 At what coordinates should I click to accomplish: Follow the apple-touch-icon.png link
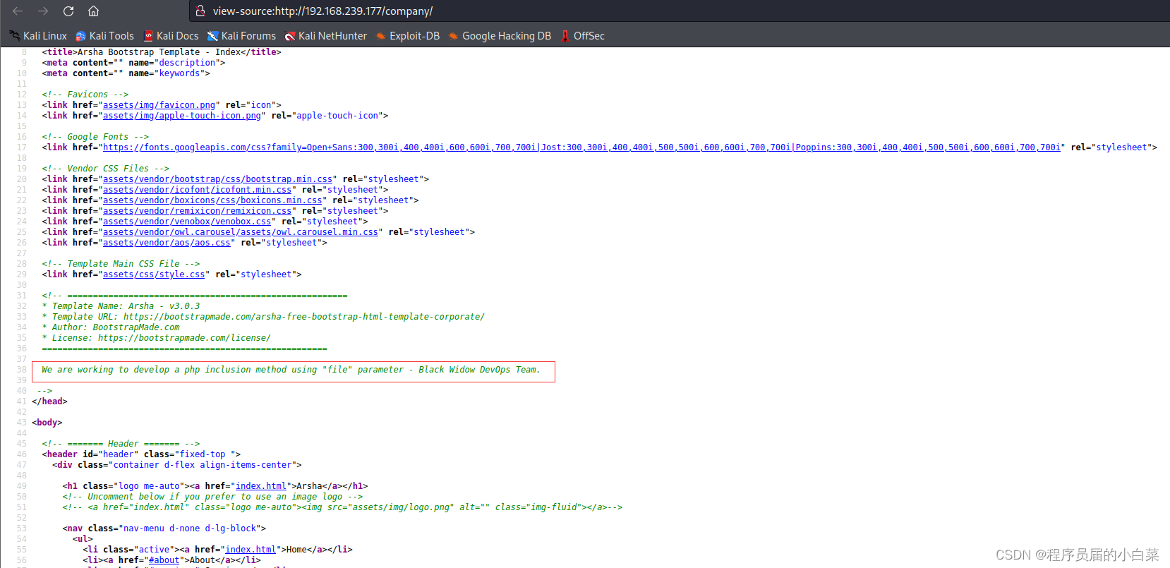[x=182, y=116]
